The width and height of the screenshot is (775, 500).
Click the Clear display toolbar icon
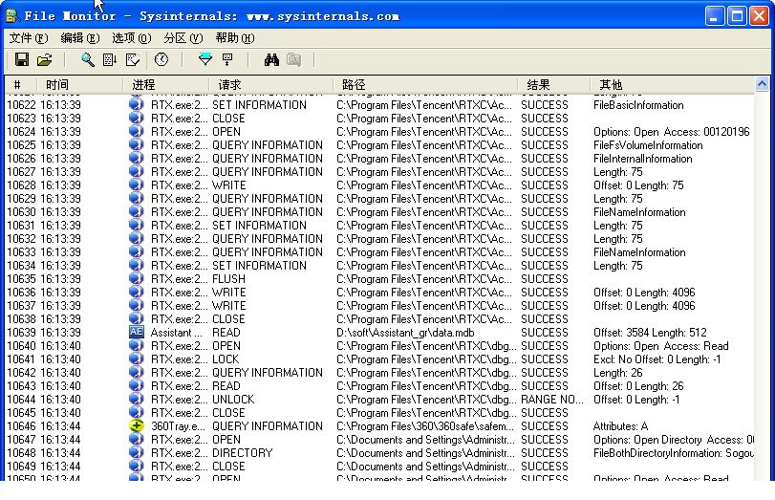pos(133,60)
